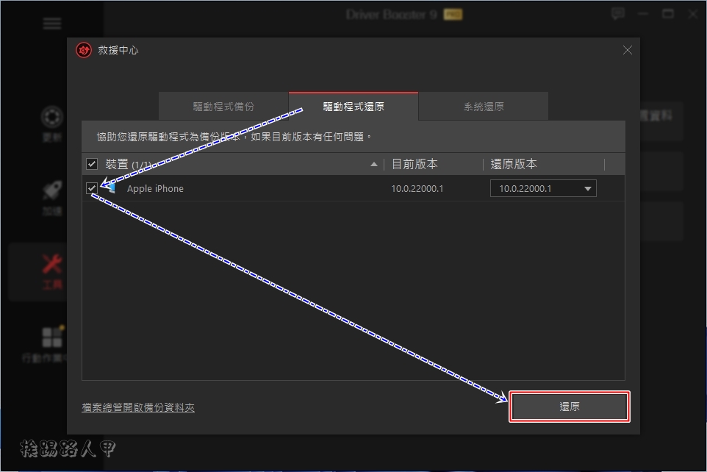Viewport: 707px width, 472px height.
Task: Uncheck the Apple iPhone checkbox
Action: (x=93, y=188)
